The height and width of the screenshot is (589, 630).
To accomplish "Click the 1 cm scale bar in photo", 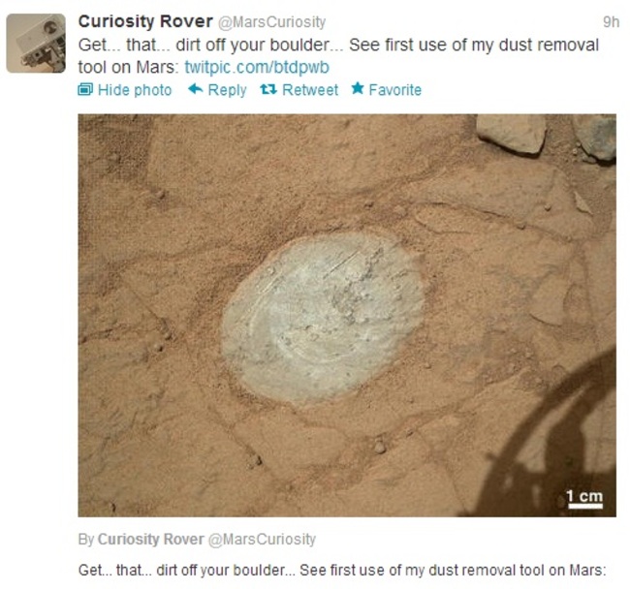I will point(585,499).
